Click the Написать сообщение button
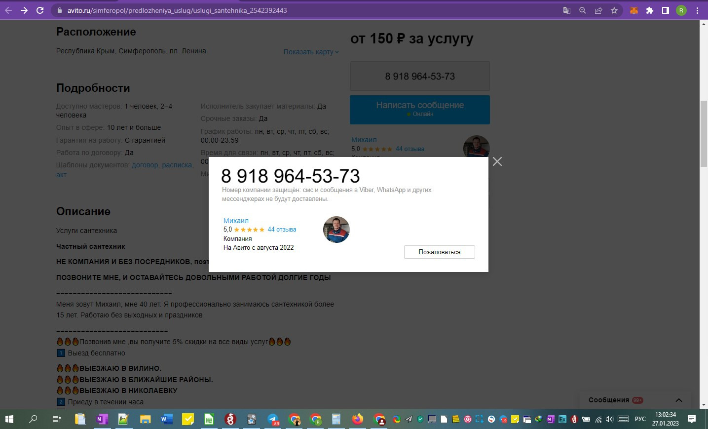 pyautogui.click(x=420, y=110)
